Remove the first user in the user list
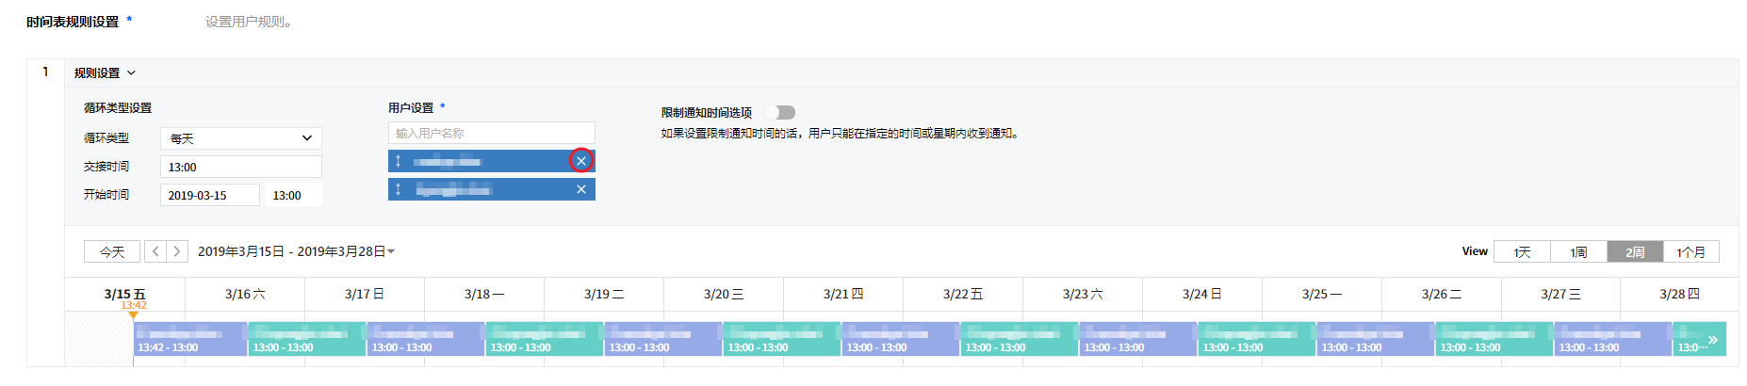Screen dimensions: 1747x386 (x=581, y=161)
